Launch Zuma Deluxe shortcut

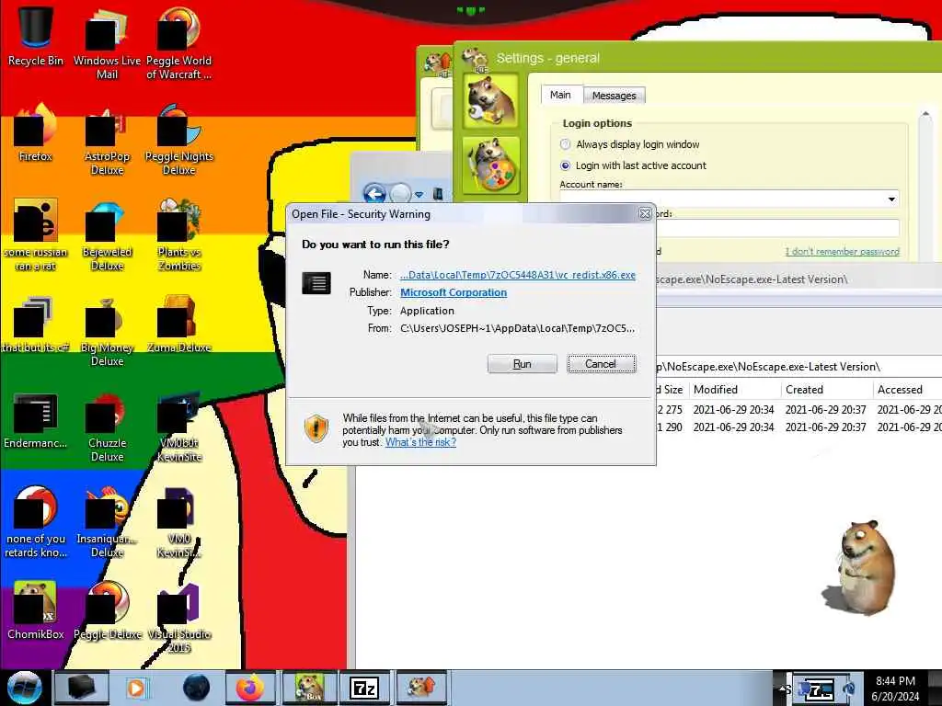(179, 325)
